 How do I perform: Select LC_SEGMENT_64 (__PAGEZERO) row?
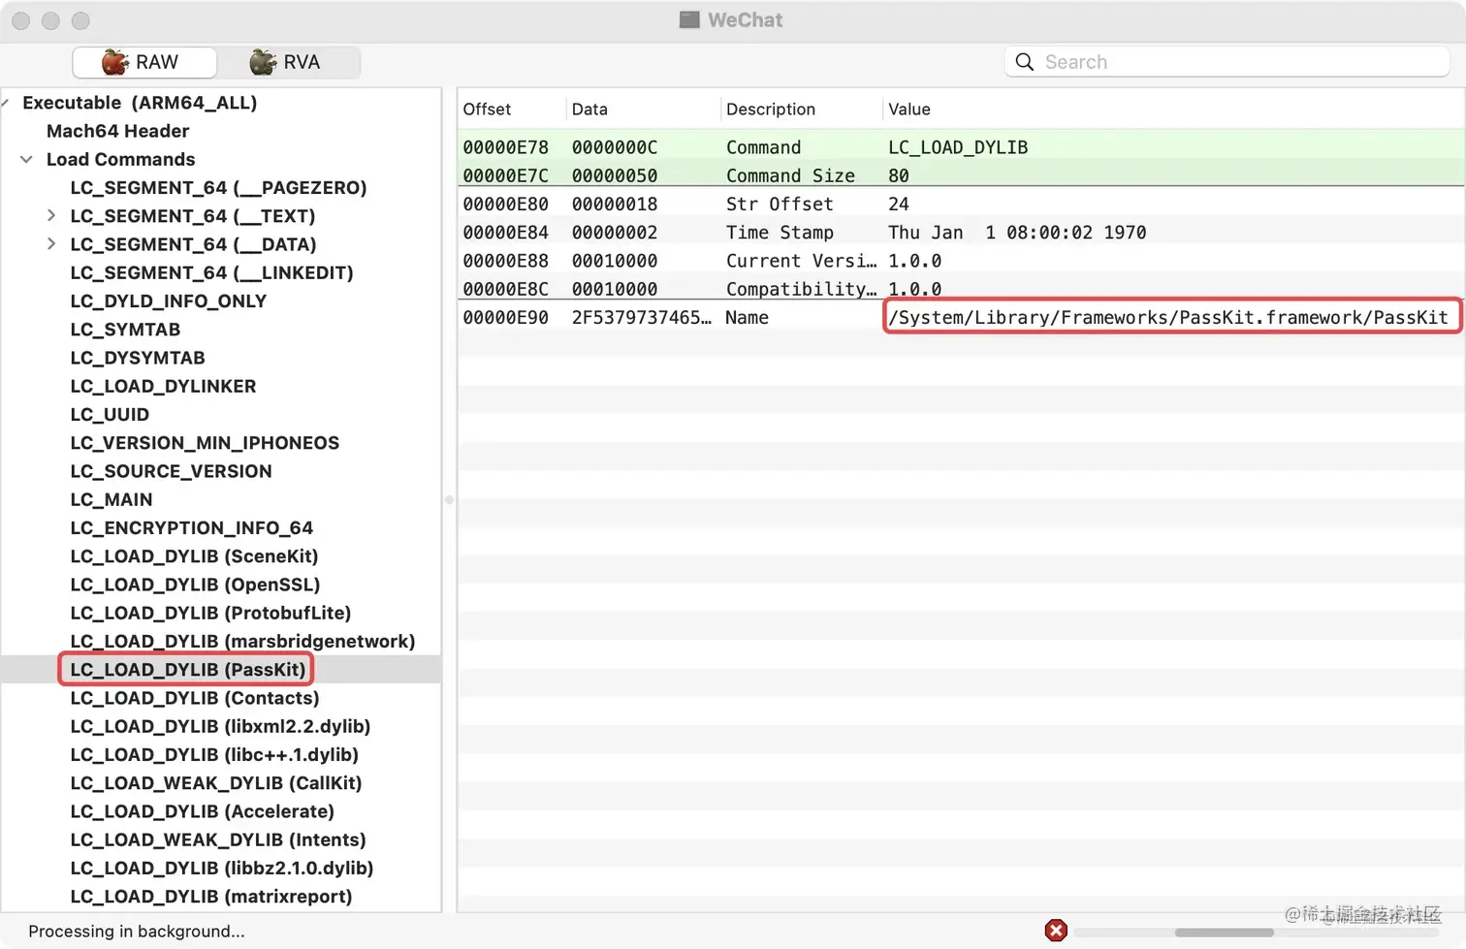click(x=218, y=187)
